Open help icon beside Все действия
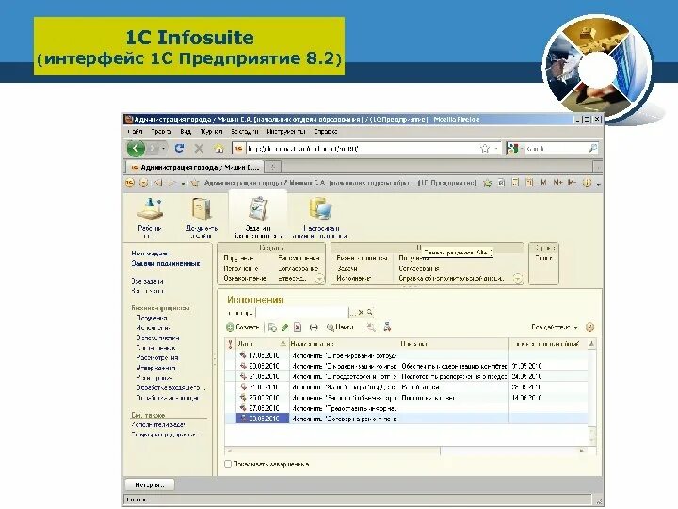 click(589, 327)
